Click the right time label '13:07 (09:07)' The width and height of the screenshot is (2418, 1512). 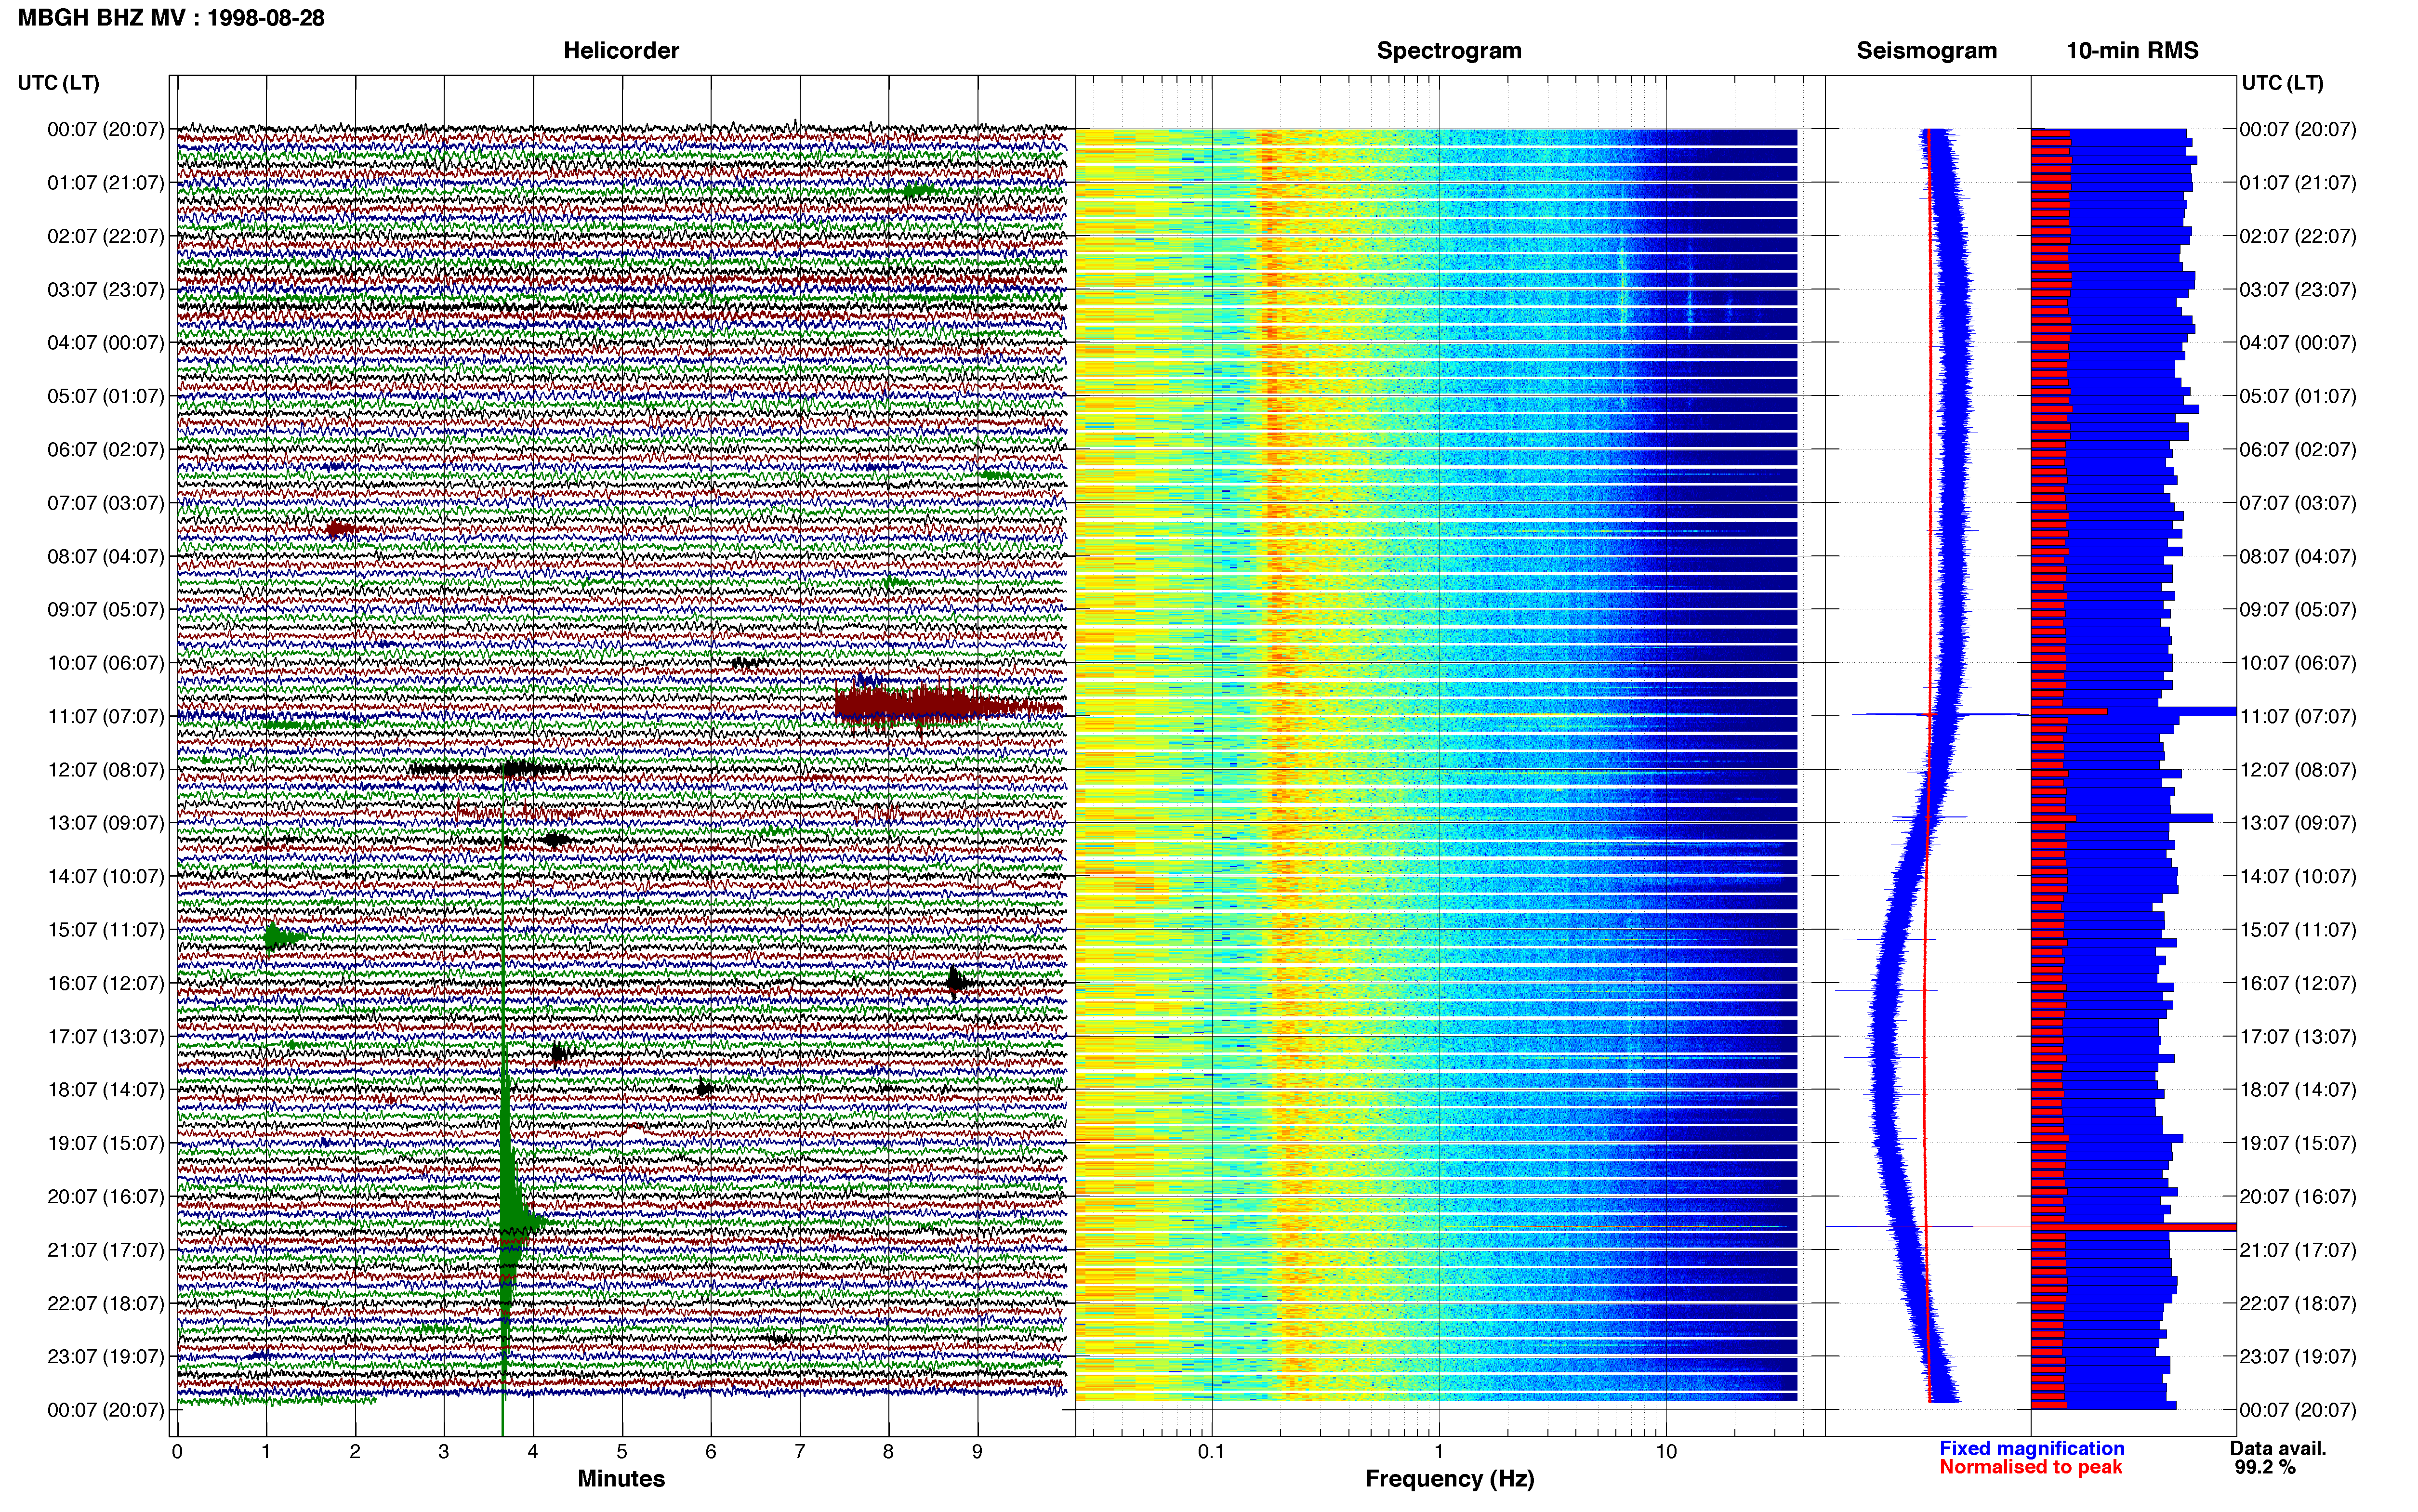2298,823
